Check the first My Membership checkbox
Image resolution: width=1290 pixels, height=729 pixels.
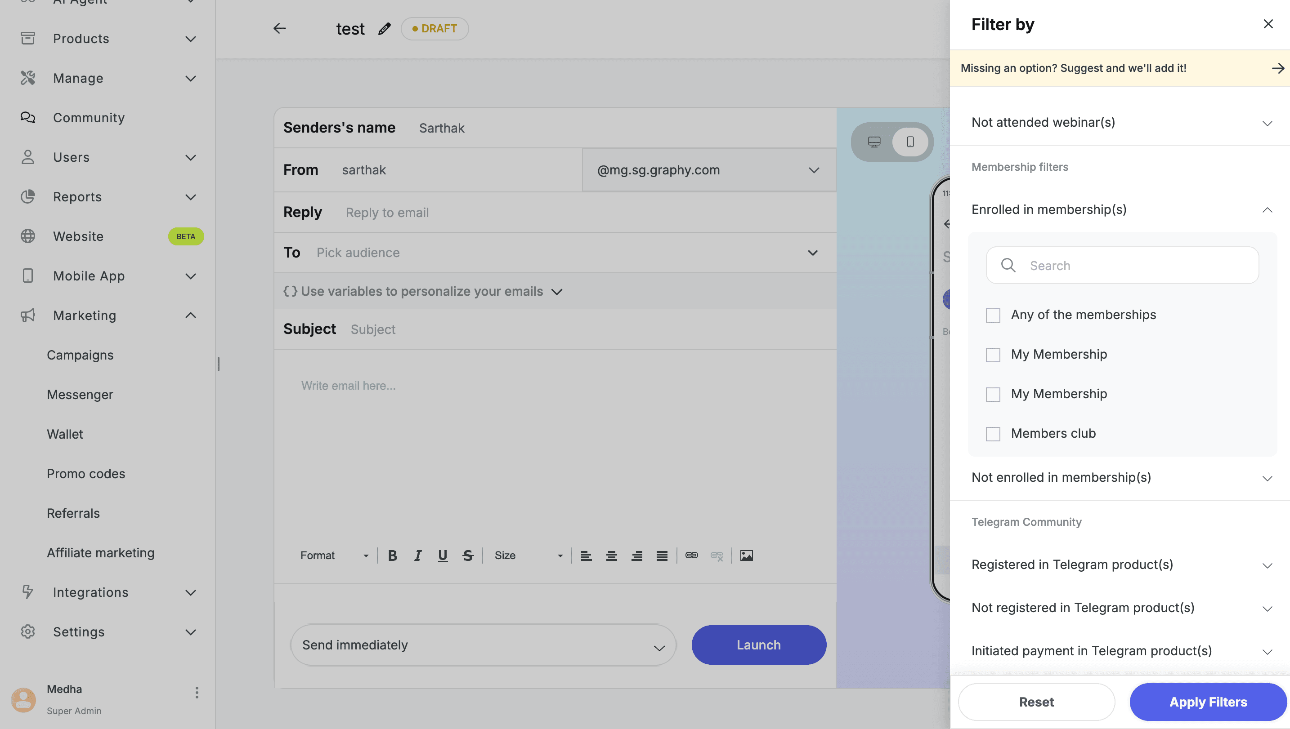[x=993, y=355]
